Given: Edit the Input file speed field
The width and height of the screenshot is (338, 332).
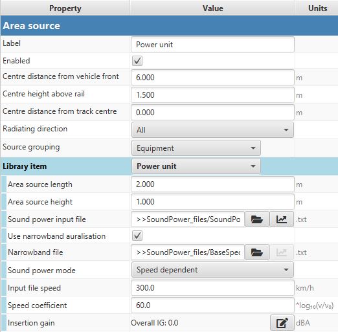Looking at the screenshot, I should point(212,288).
